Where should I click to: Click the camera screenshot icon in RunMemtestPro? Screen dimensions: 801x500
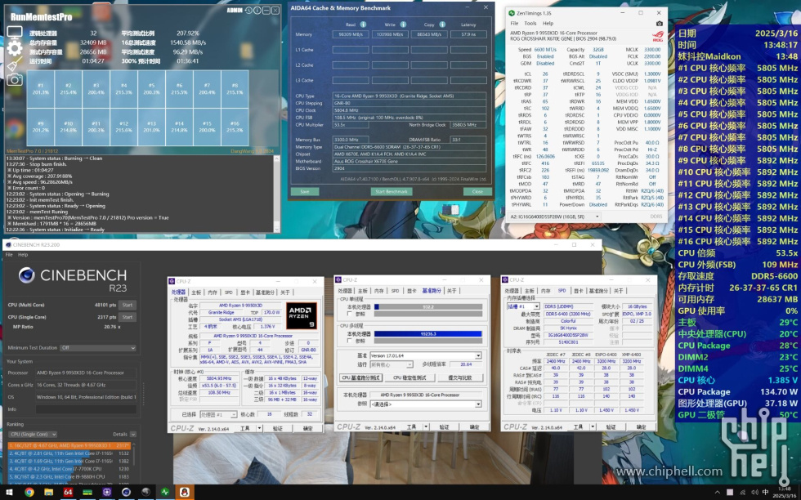[x=15, y=80]
